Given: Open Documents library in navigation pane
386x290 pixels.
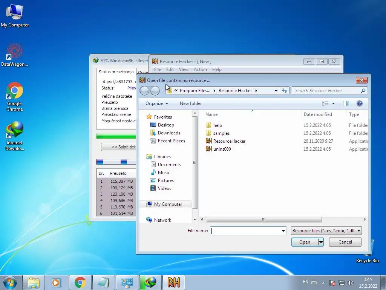Looking at the screenshot, I should [169, 165].
